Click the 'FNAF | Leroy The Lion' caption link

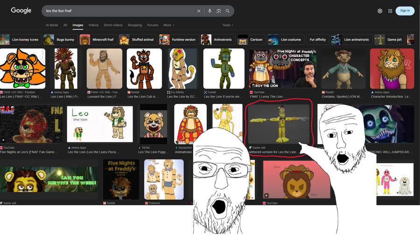pos(268,97)
